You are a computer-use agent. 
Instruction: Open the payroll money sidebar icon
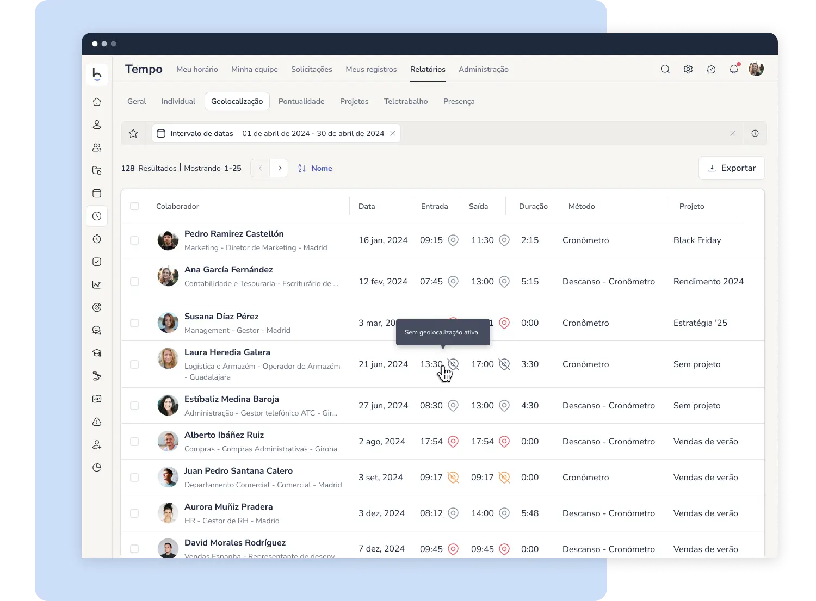pyautogui.click(x=97, y=399)
